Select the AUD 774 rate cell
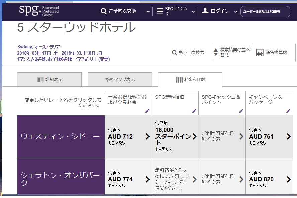Viewport: 297px width, 198px height. tap(128, 176)
